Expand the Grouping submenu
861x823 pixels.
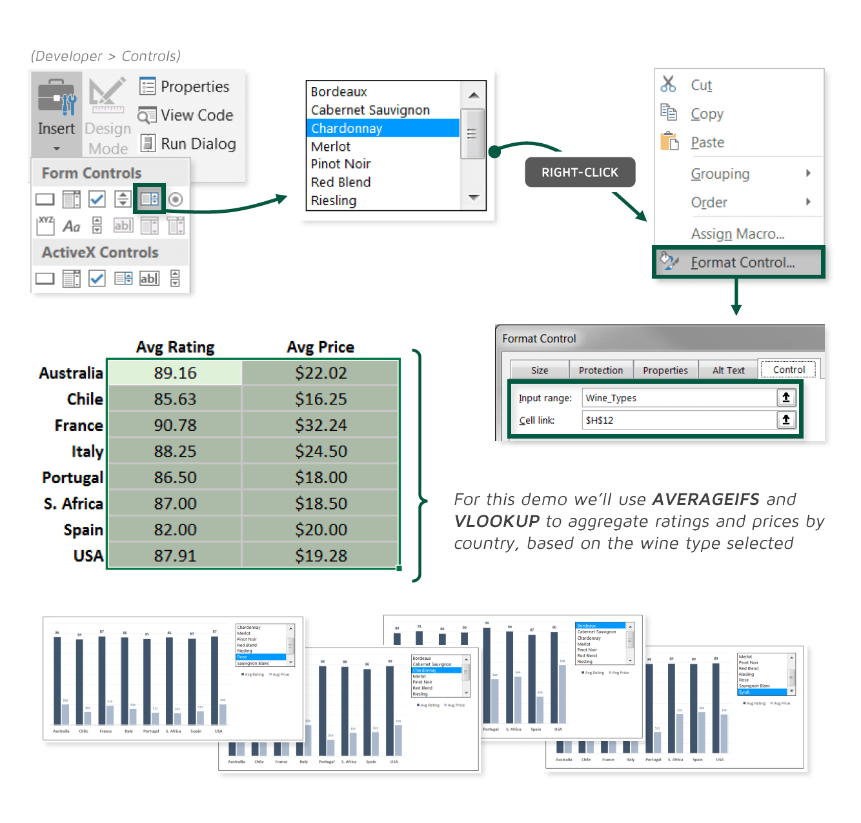[x=720, y=173]
